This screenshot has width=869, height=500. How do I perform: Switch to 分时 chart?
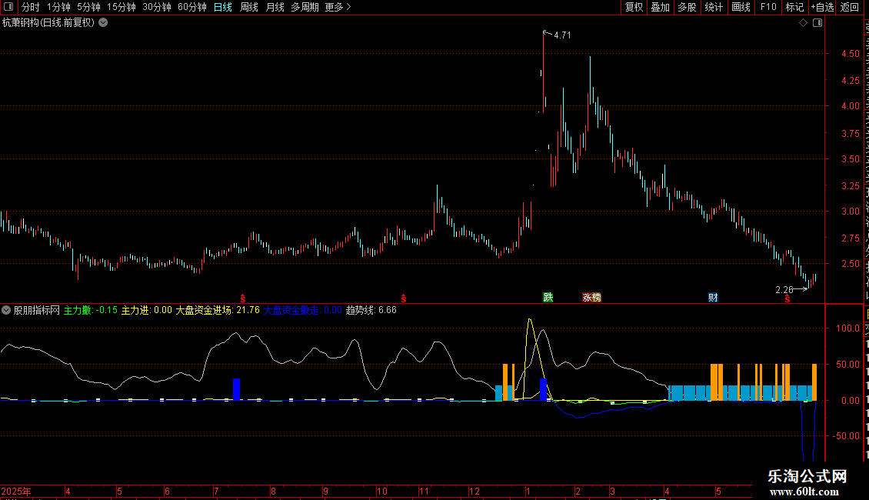(x=31, y=7)
